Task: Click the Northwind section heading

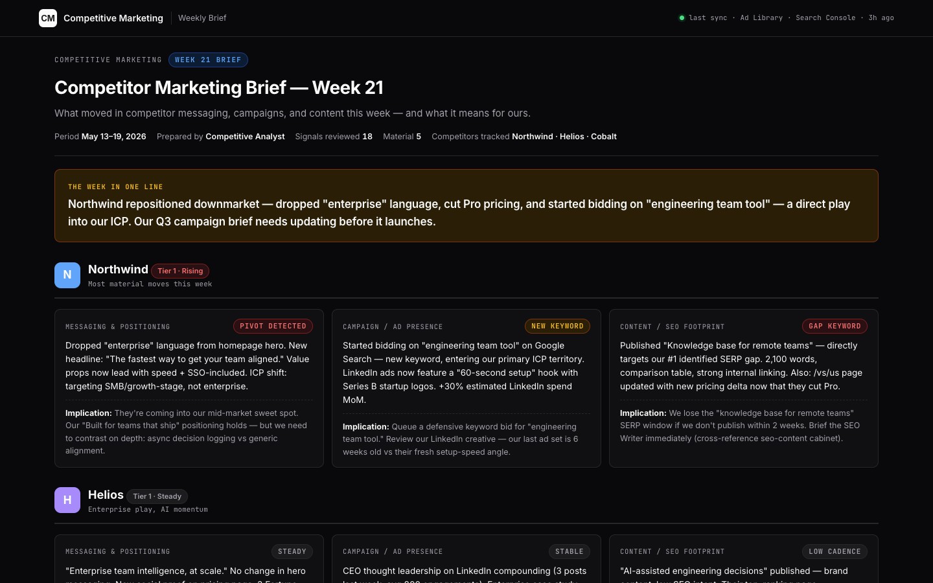Action: [118, 269]
